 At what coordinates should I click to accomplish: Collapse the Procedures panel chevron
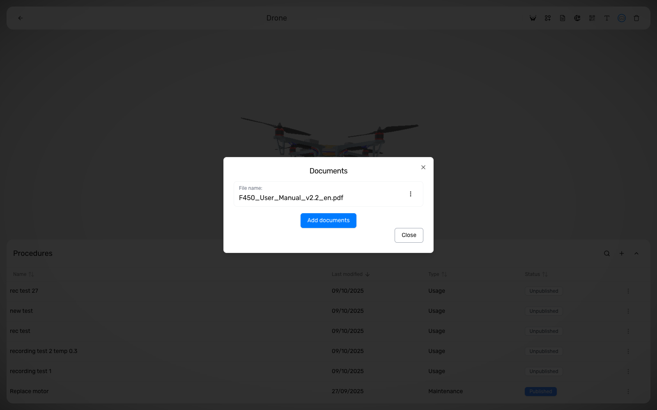636,253
